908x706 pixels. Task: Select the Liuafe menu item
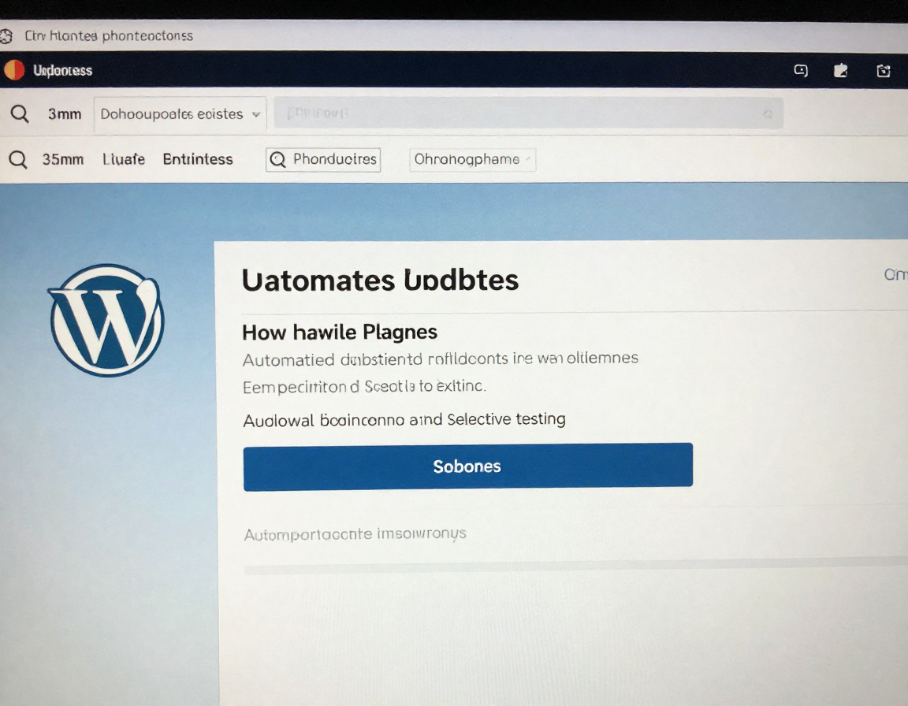124,159
